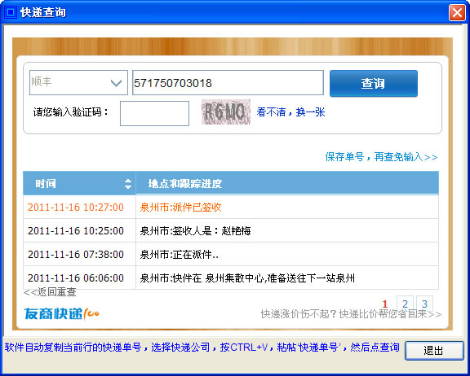Open the 快递比价帮您省回来>> promo link
This screenshot has width=470, height=376.
pos(351,314)
